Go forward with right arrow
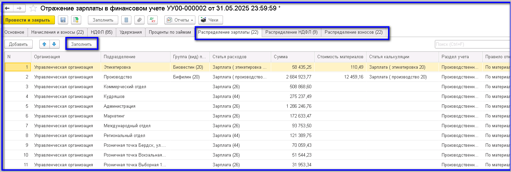Screen dimensions: 511x172 click(x=19, y=8)
